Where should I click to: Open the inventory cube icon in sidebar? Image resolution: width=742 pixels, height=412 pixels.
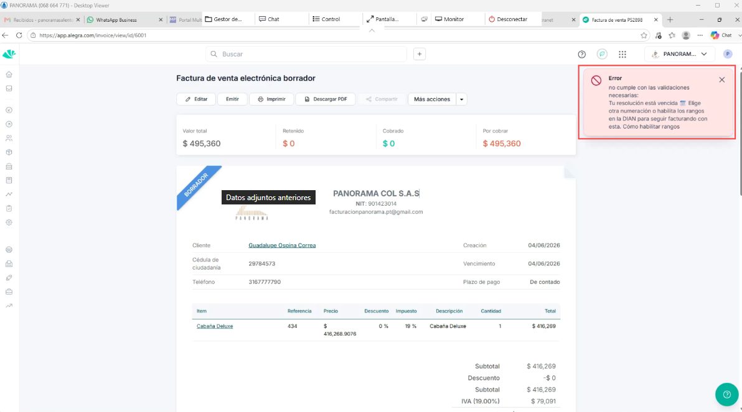(x=9, y=152)
